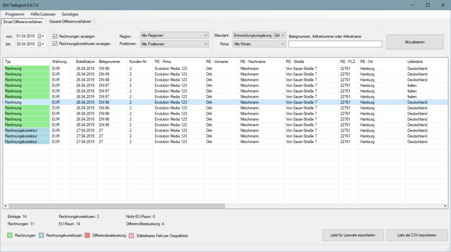This screenshot has width=451, height=252.
Task: Select the first DN-97 Rechnung row
Action: tap(225, 86)
